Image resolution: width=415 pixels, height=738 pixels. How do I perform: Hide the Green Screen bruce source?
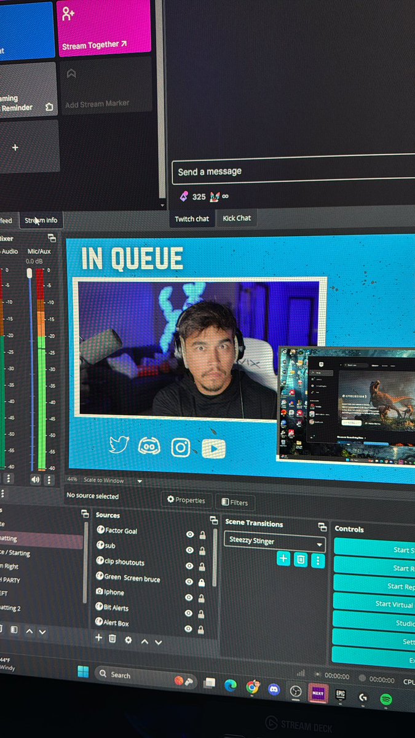click(190, 582)
